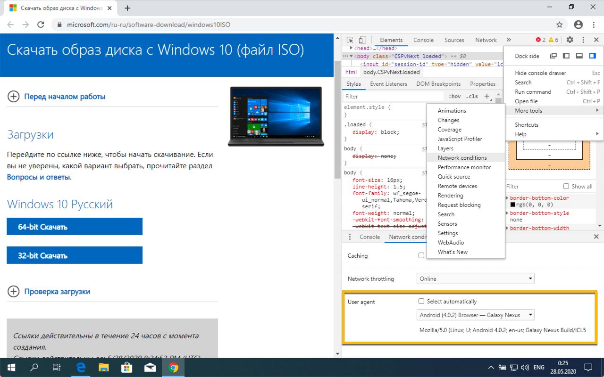This screenshot has height=377, width=604.
Task: Click the Styles Filter input field
Action: pyautogui.click(x=394, y=96)
